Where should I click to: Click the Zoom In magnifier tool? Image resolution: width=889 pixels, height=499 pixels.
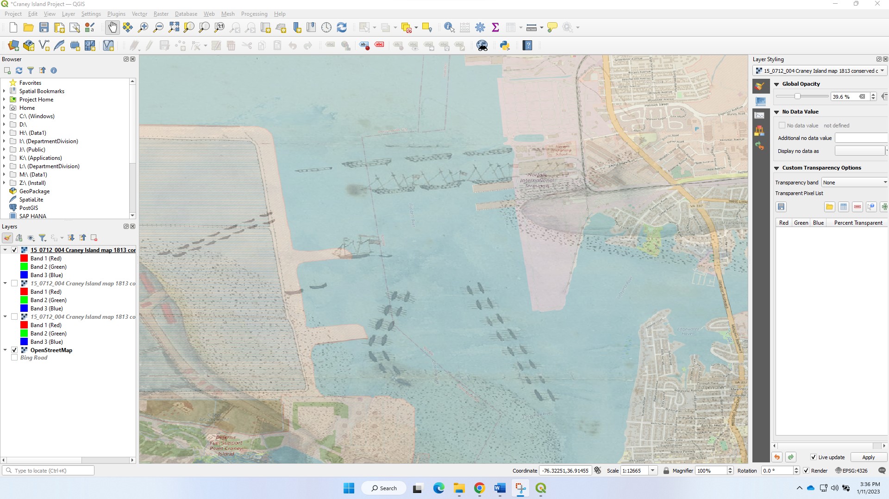[143, 28]
